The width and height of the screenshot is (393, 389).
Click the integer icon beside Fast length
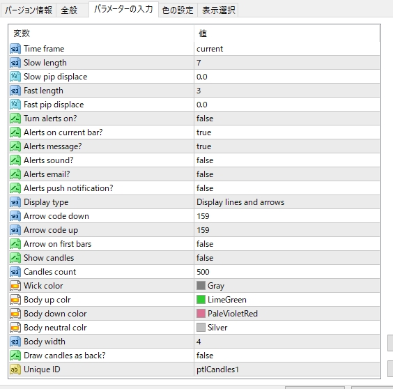coord(15,91)
